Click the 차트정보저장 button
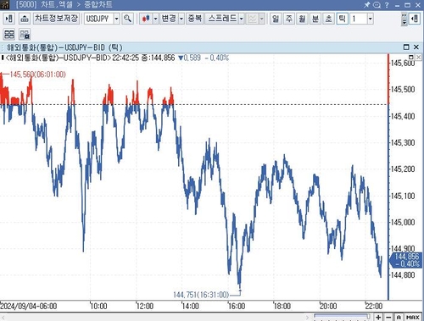Image resolution: width=424 pixels, height=321 pixels. click(x=57, y=19)
